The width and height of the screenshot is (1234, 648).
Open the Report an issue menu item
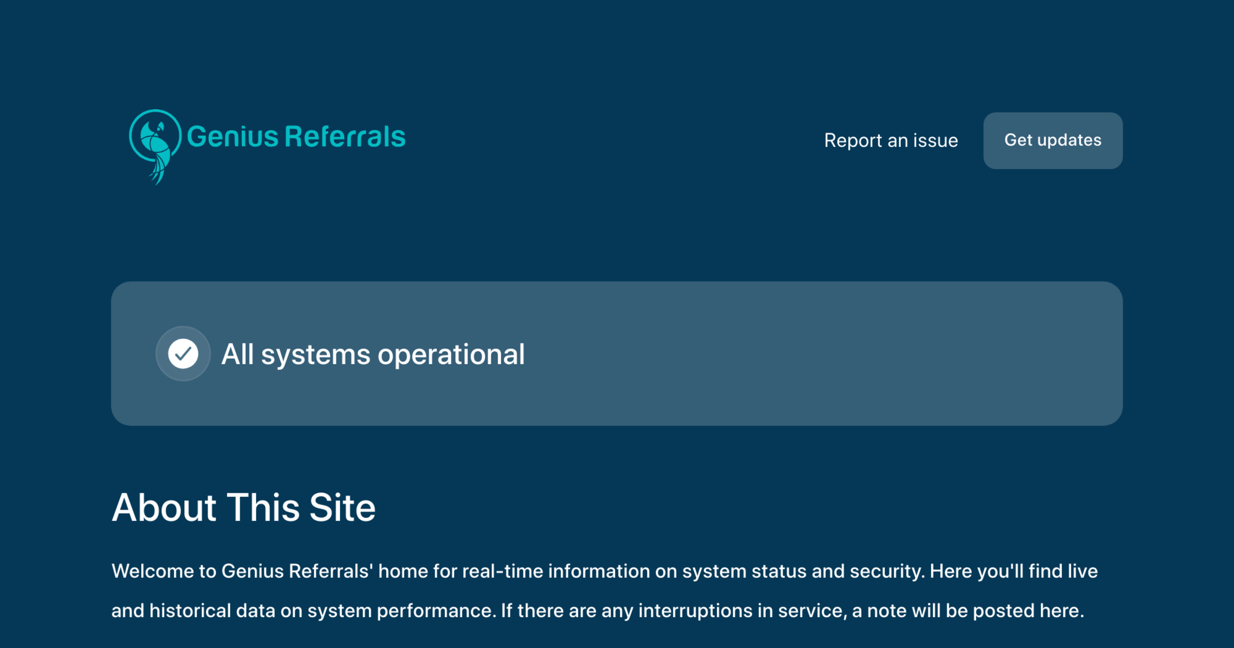pyautogui.click(x=891, y=140)
